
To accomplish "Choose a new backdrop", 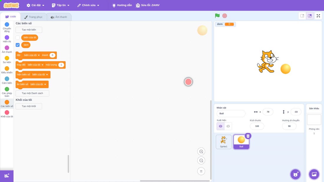I will (314, 174).
